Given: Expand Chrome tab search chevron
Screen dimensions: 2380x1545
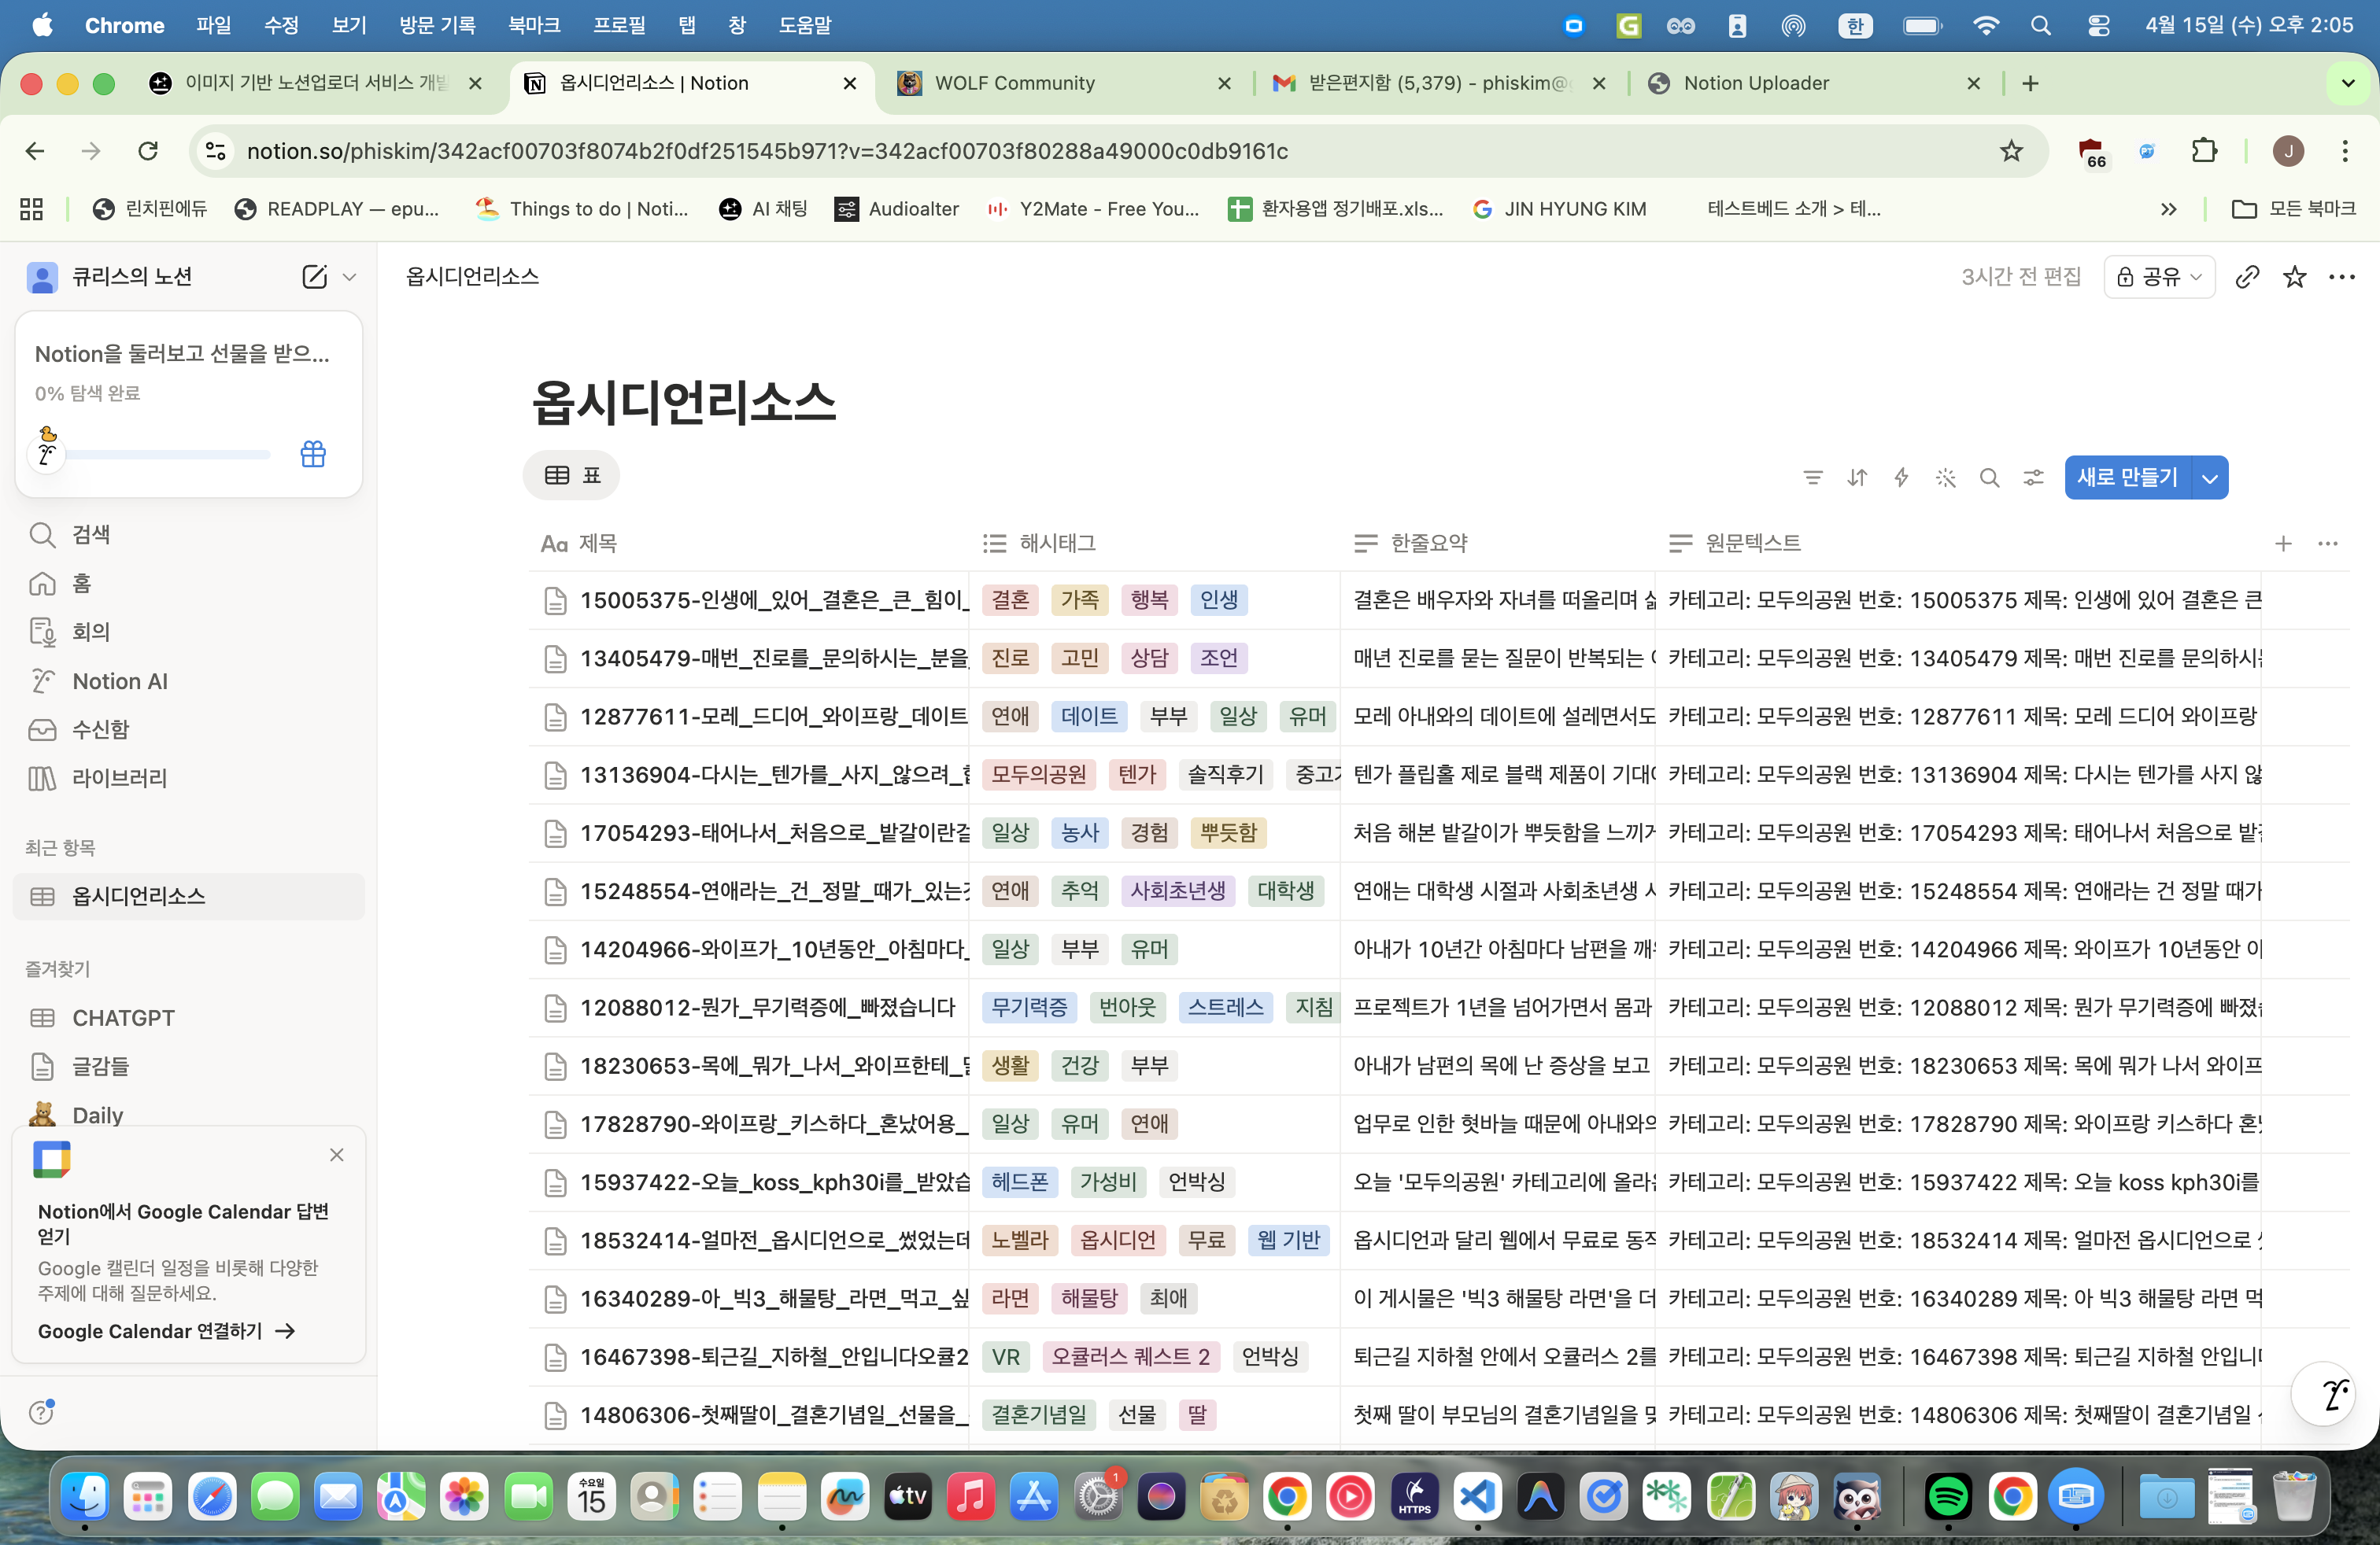Looking at the screenshot, I should [2348, 83].
